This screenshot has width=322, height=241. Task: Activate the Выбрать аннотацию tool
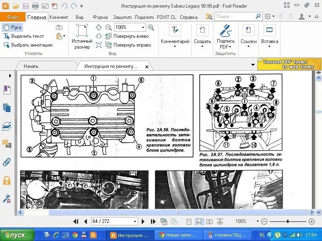28,45
